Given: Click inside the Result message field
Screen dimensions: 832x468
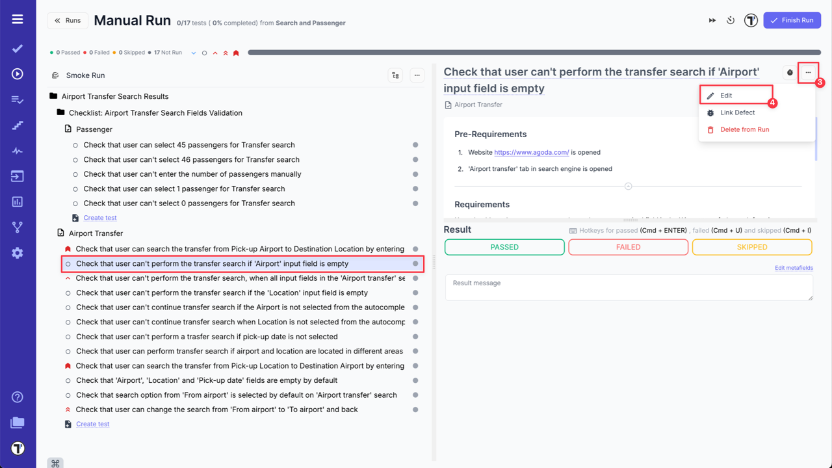Looking at the screenshot, I should coord(629,287).
